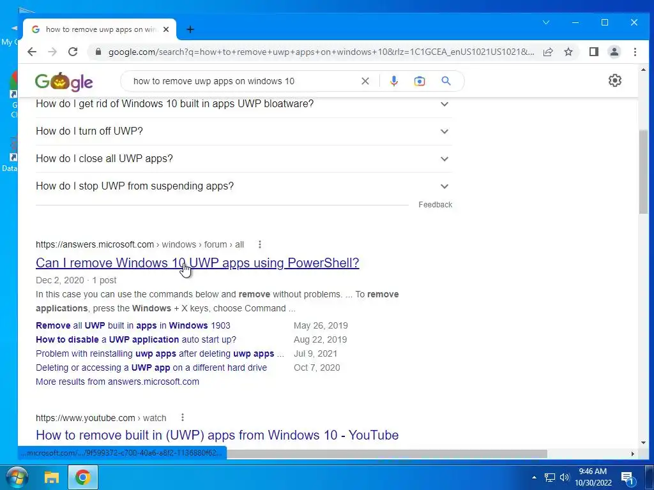Click scroll-down arrow of vertical scrollbar
Image resolution: width=654 pixels, height=490 pixels.
pyautogui.click(x=643, y=443)
